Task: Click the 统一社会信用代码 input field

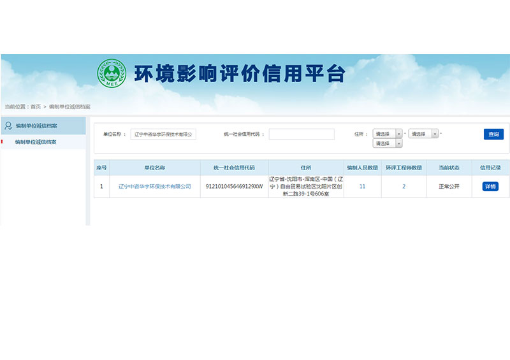Action: pos(301,134)
